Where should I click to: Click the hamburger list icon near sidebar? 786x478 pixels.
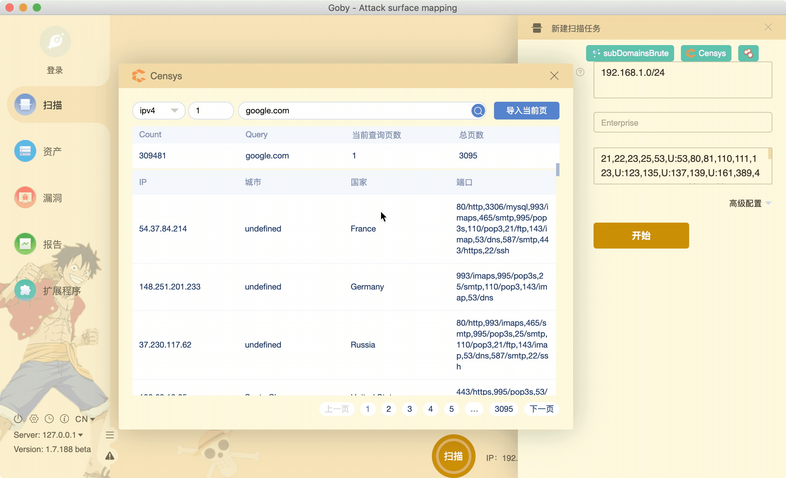(110, 435)
